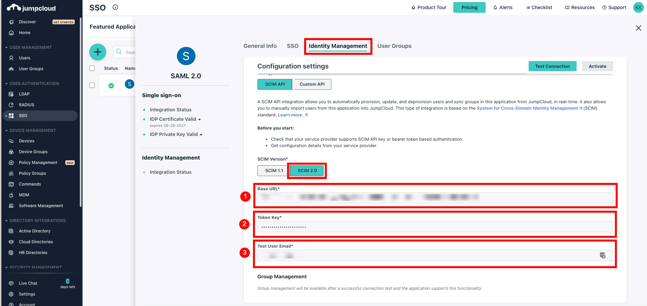This screenshot has height=306, width=647.
Task: Click the S application icon in list
Action: [130, 84]
